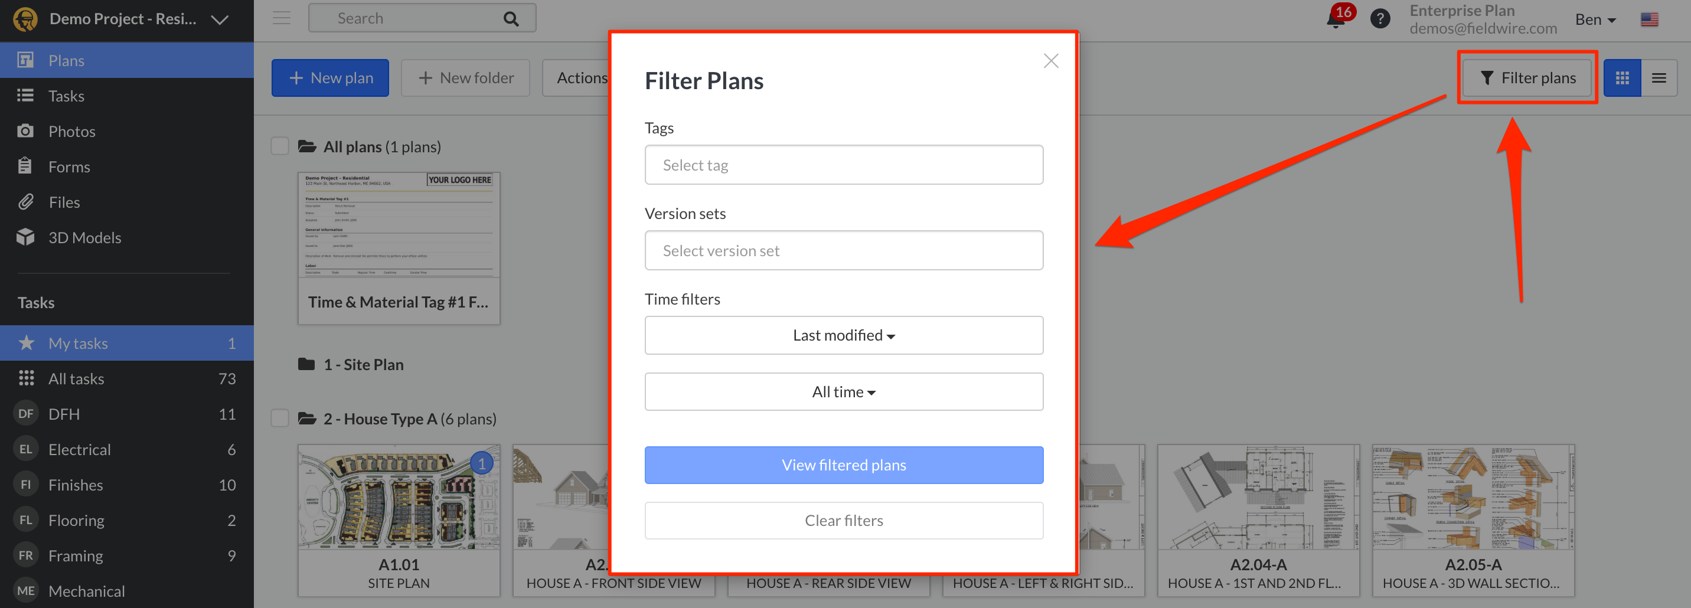This screenshot has height=608, width=1691.
Task: Click View filtered plans button
Action: click(x=844, y=465)
